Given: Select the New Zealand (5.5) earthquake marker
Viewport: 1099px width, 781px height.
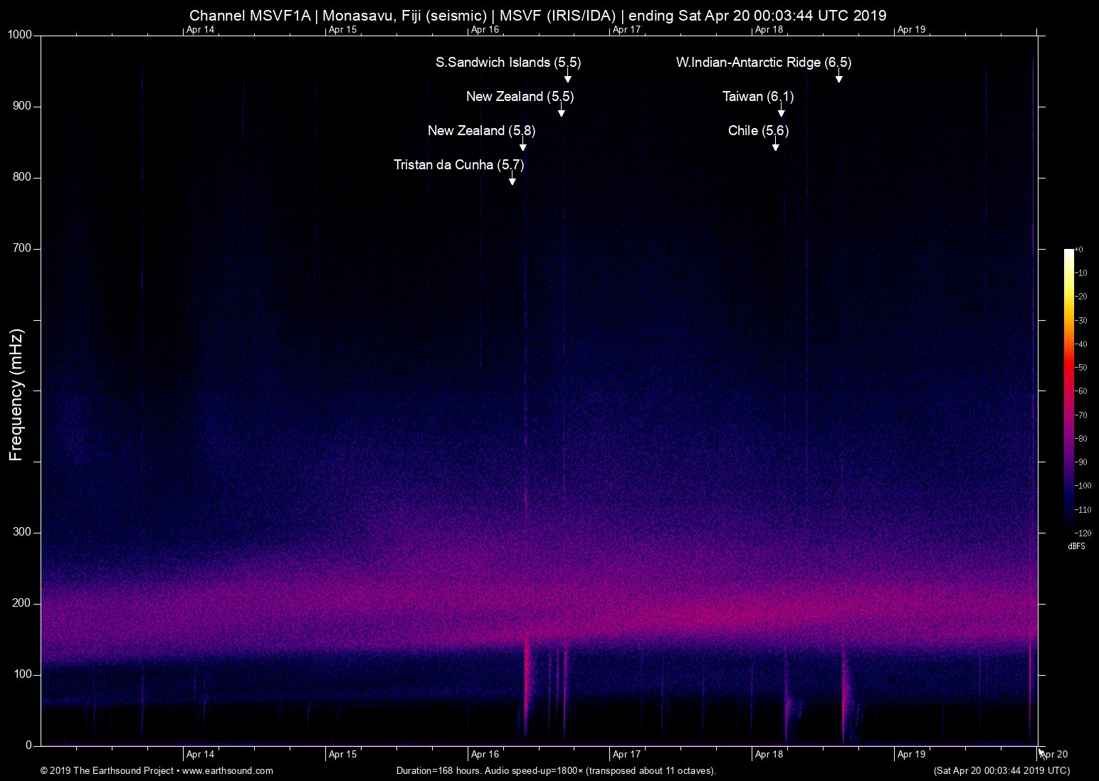Looking at the screenshot, I should pos(518,97).
